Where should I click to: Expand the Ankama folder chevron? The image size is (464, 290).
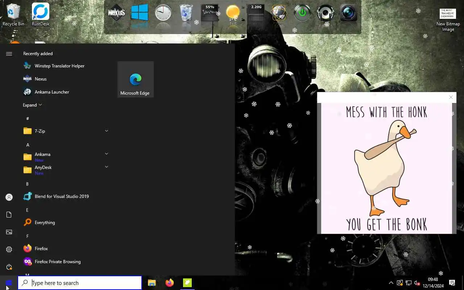point(107,154)
